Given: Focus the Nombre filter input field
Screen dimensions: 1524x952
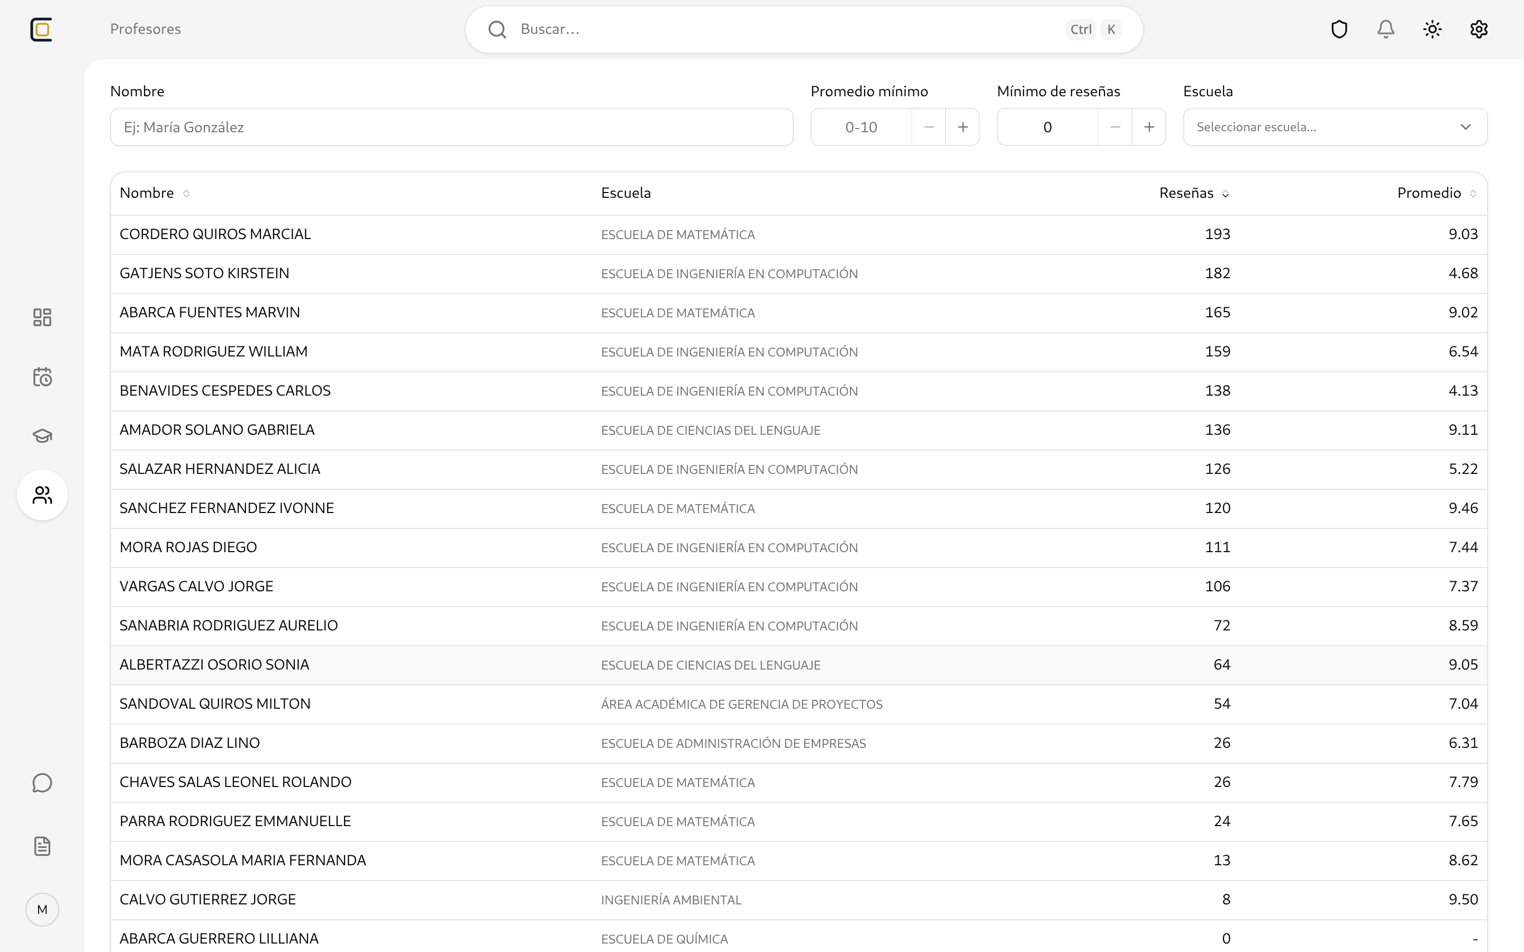Looking at the screenshot, I should pyautogui.click(x=451, y=127).
